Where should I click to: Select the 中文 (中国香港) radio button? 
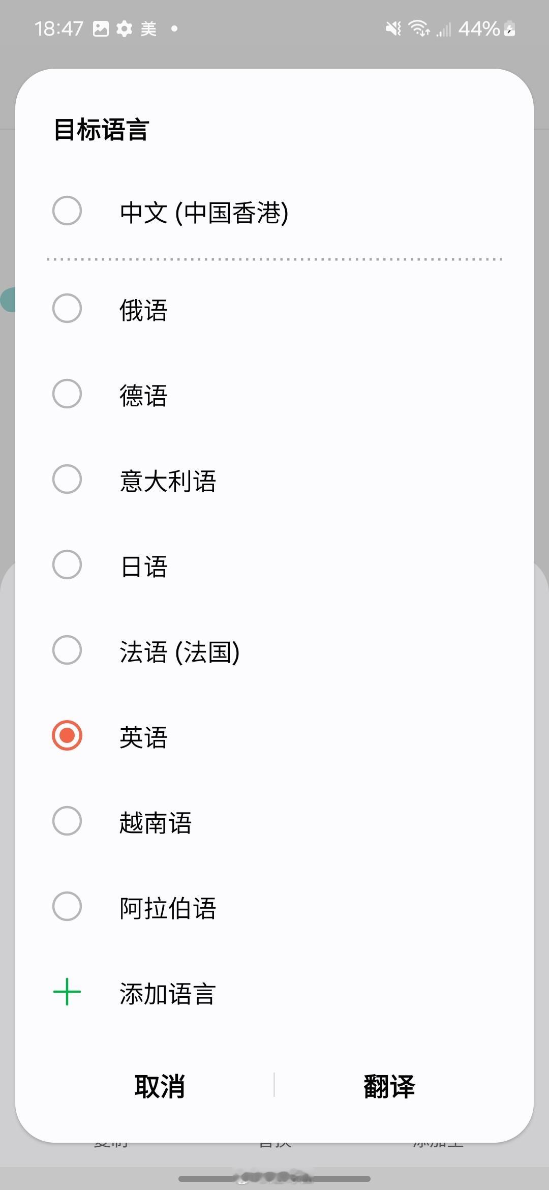coord(67,211)
